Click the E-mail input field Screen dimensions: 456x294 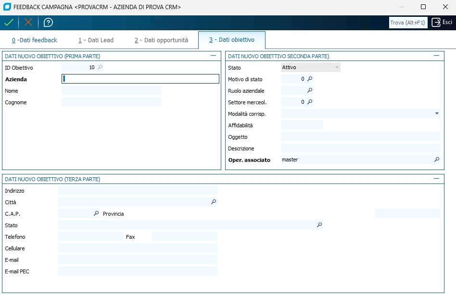[x=138, y=259]
